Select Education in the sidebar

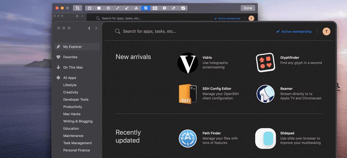click(x=71, y=129)
